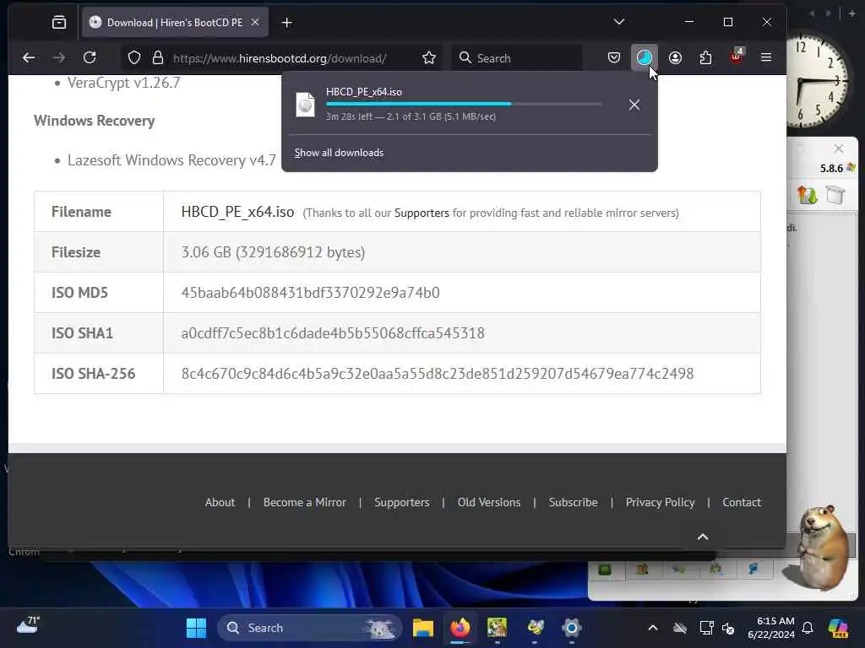Viewport: 865px width, 648px height.
Task: Click the Firefox Search field
Action: click(x=517, y=58)
